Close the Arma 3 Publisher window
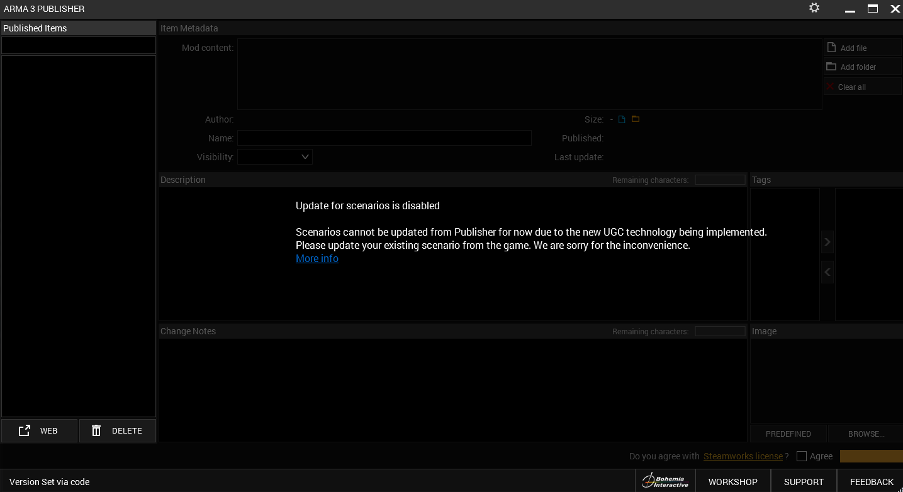Image resolution: width=903 pixels, height=492 pixels. click(895, 9)
